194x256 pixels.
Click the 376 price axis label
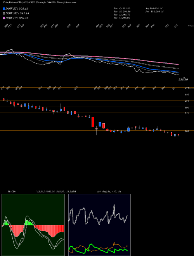coord(187,112)
